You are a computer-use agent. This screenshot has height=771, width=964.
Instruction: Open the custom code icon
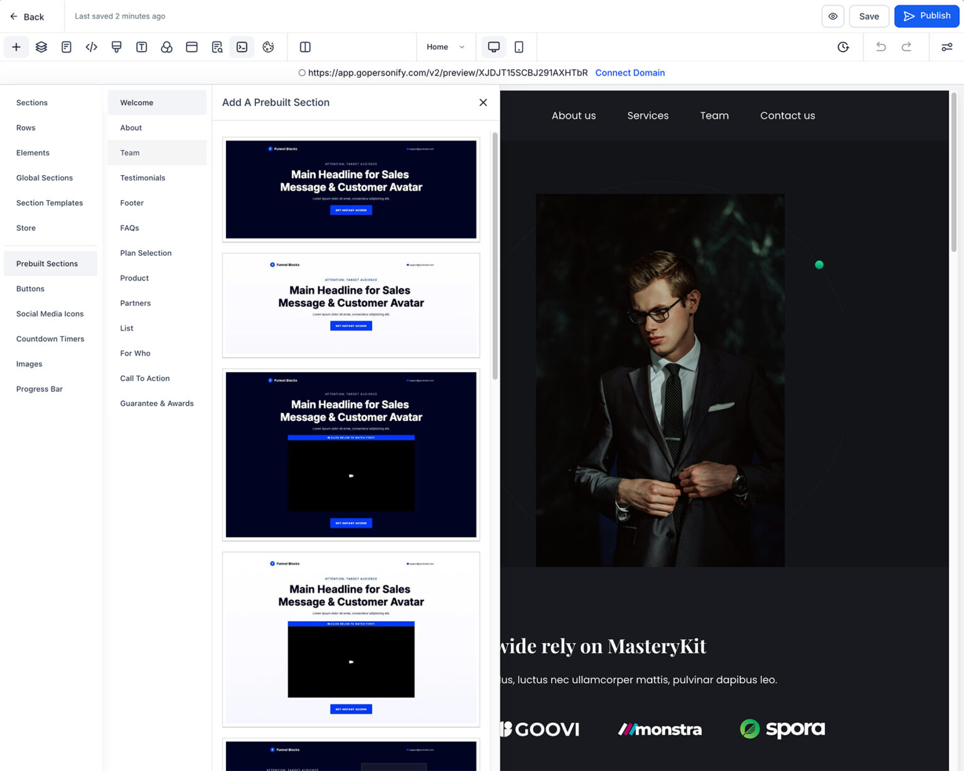point(92,47)
